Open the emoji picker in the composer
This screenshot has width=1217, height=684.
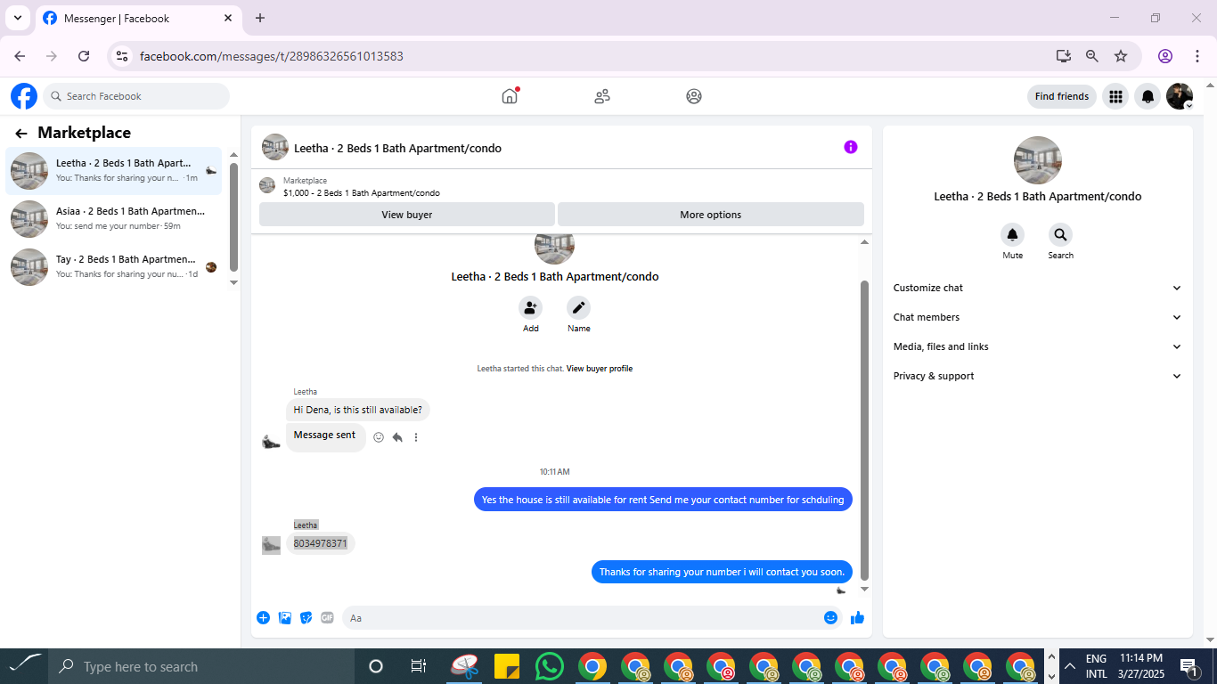point(831,618)
